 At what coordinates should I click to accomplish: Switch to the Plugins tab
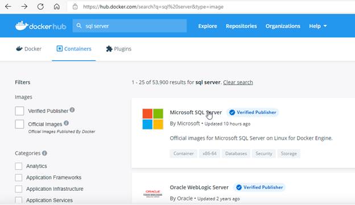119,49
